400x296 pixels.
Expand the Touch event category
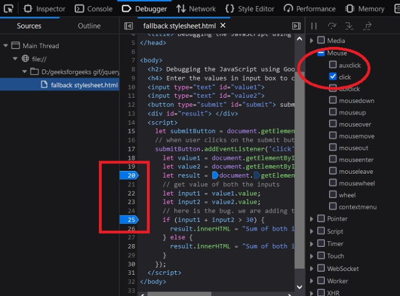click(x=311, y=256)
